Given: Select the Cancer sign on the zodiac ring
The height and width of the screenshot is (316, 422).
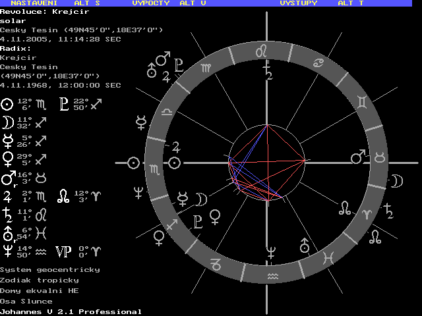Looking at the screenshot, I should 318,64.
